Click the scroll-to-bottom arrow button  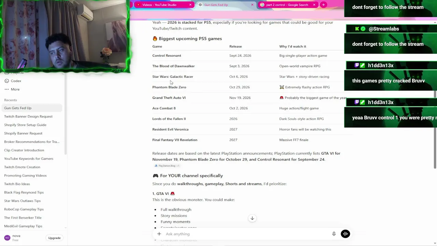(x=252, y=218)
